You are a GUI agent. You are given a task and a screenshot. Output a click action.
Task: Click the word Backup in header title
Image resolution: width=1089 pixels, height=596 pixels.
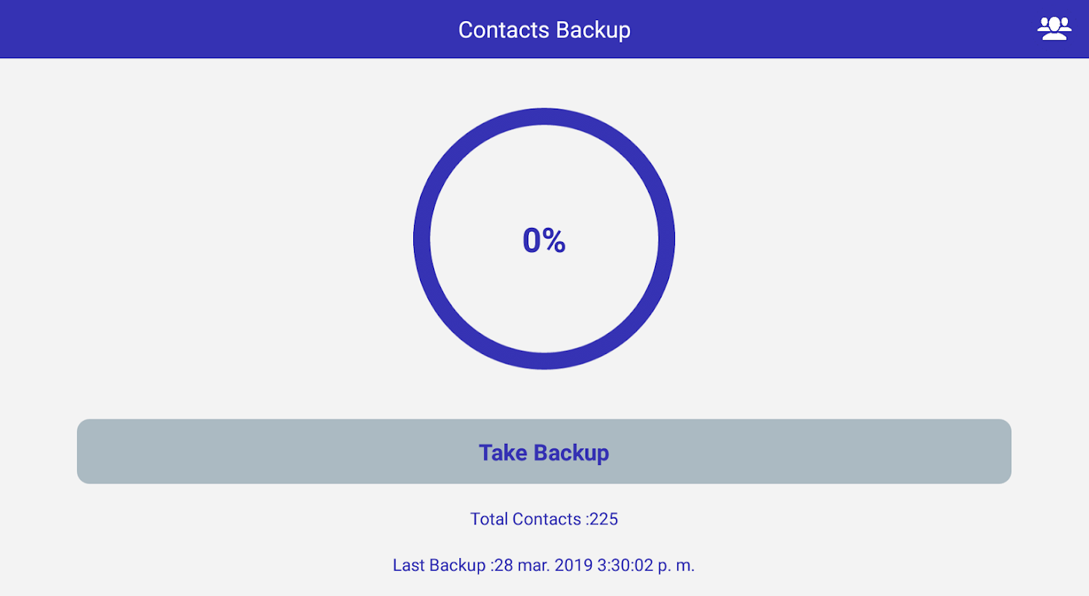click(x=593, y=30)
